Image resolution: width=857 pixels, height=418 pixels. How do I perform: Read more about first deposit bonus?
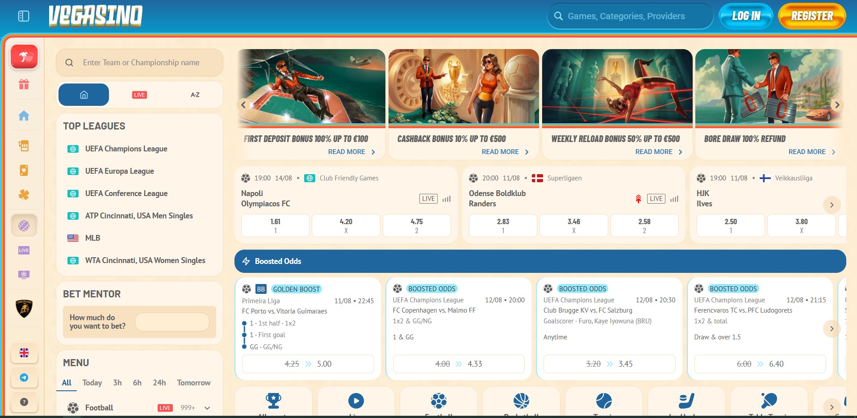pos(352,152)
